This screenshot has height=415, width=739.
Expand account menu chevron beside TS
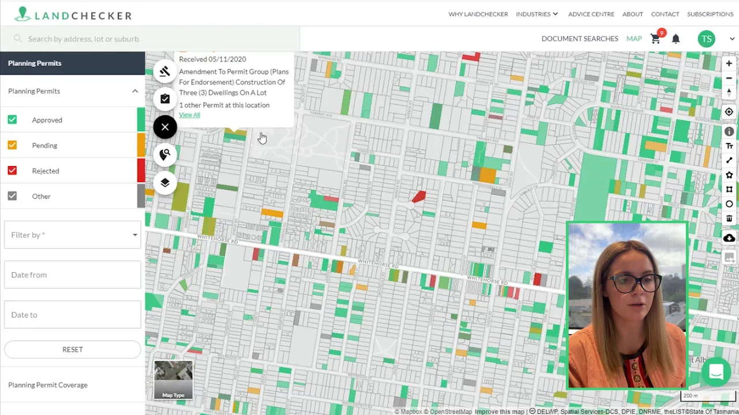click(732, 39)
